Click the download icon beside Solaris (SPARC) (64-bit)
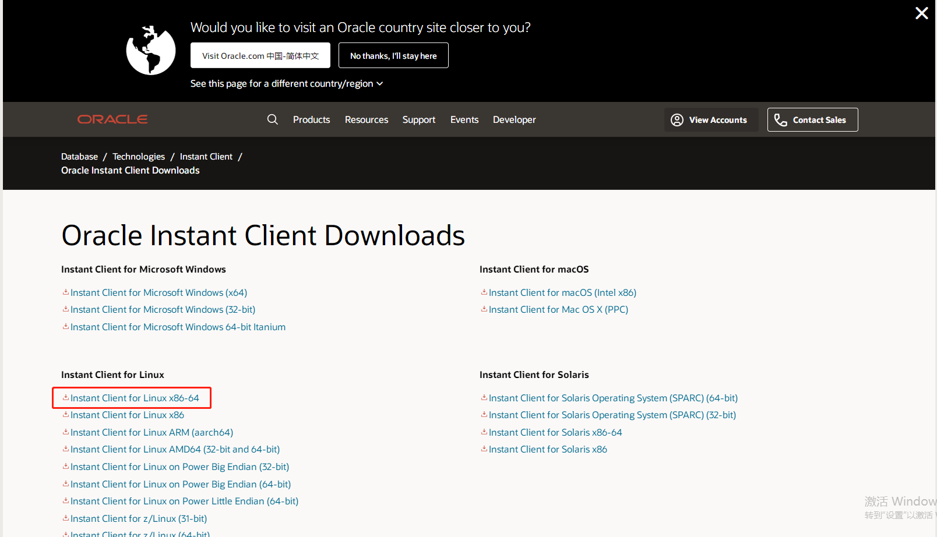This screenshot has height=537, width=937. click(x=484, y=397)
